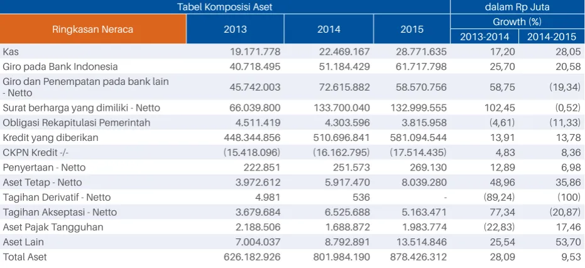This screenshot has height=268, width=585.
Task: Click value 5.917.470
Action: point(347,182)
